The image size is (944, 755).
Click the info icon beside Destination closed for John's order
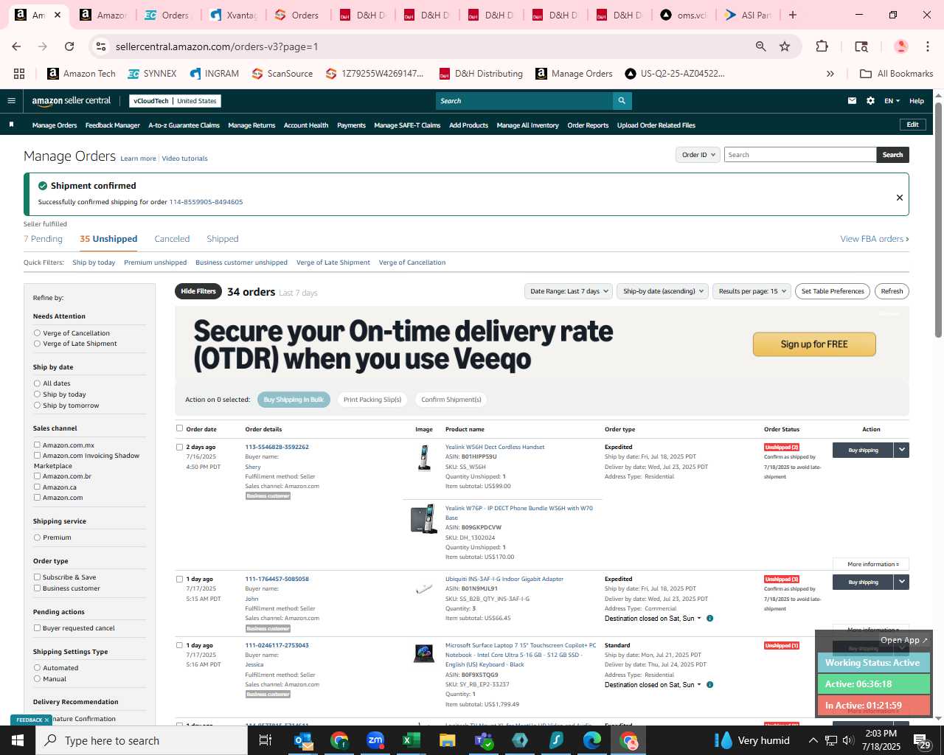point(709,619)
